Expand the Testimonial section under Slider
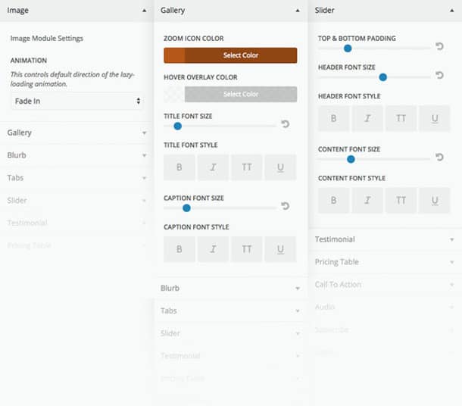 pyautogui.click(x=385, y=239)
